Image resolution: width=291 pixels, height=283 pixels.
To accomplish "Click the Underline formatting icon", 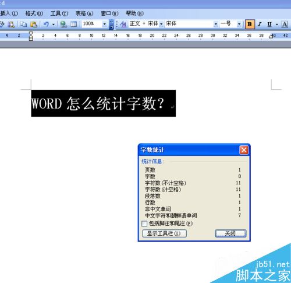I will (269, 25).
